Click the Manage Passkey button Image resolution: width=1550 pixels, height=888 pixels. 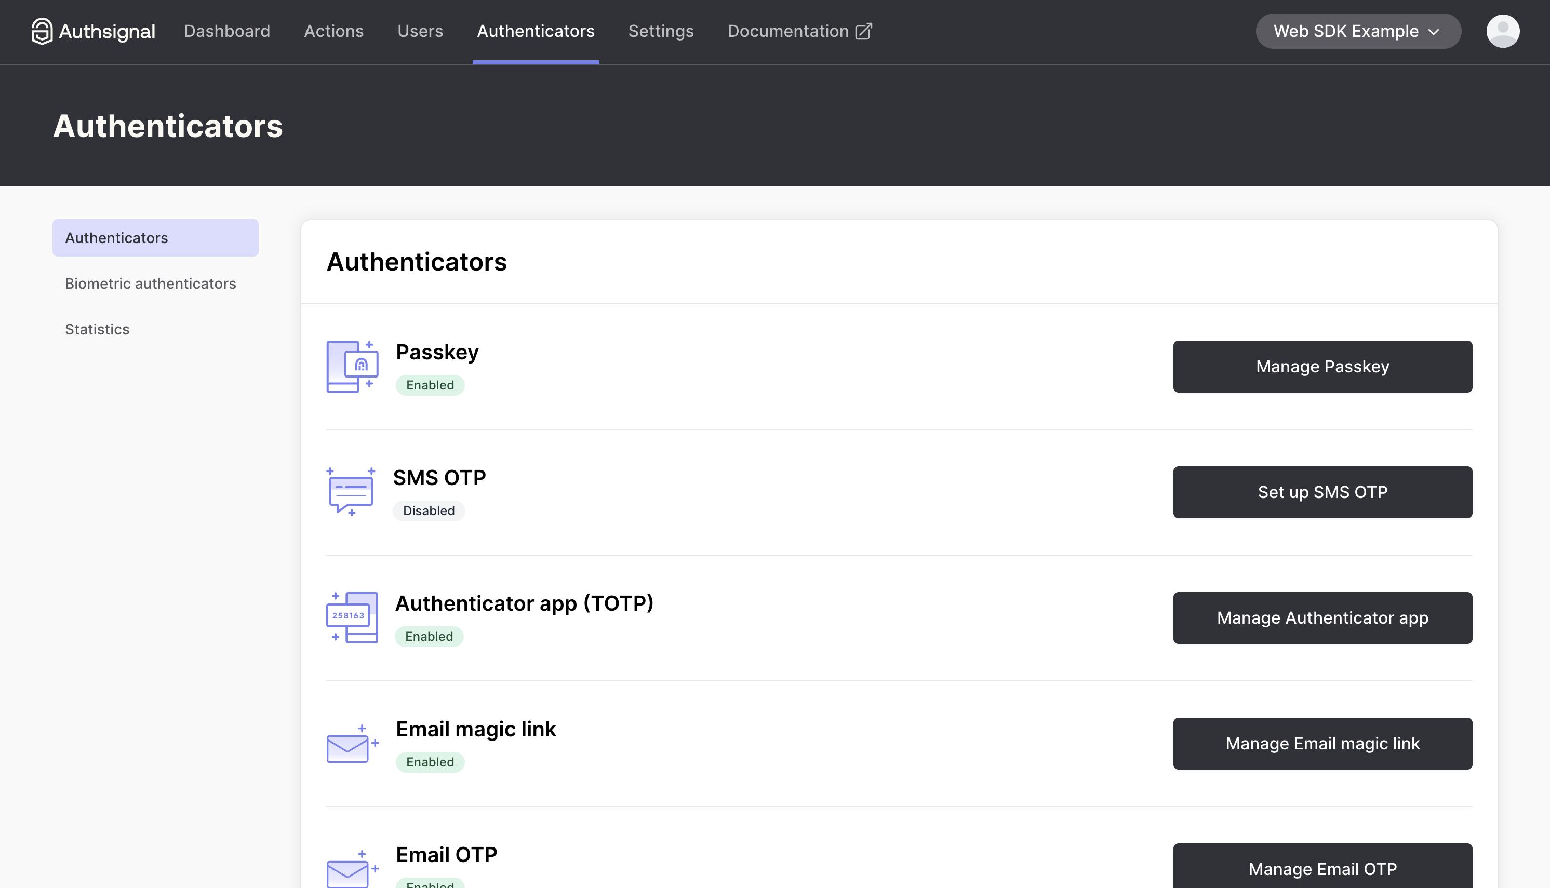[x=1322, y=367]
